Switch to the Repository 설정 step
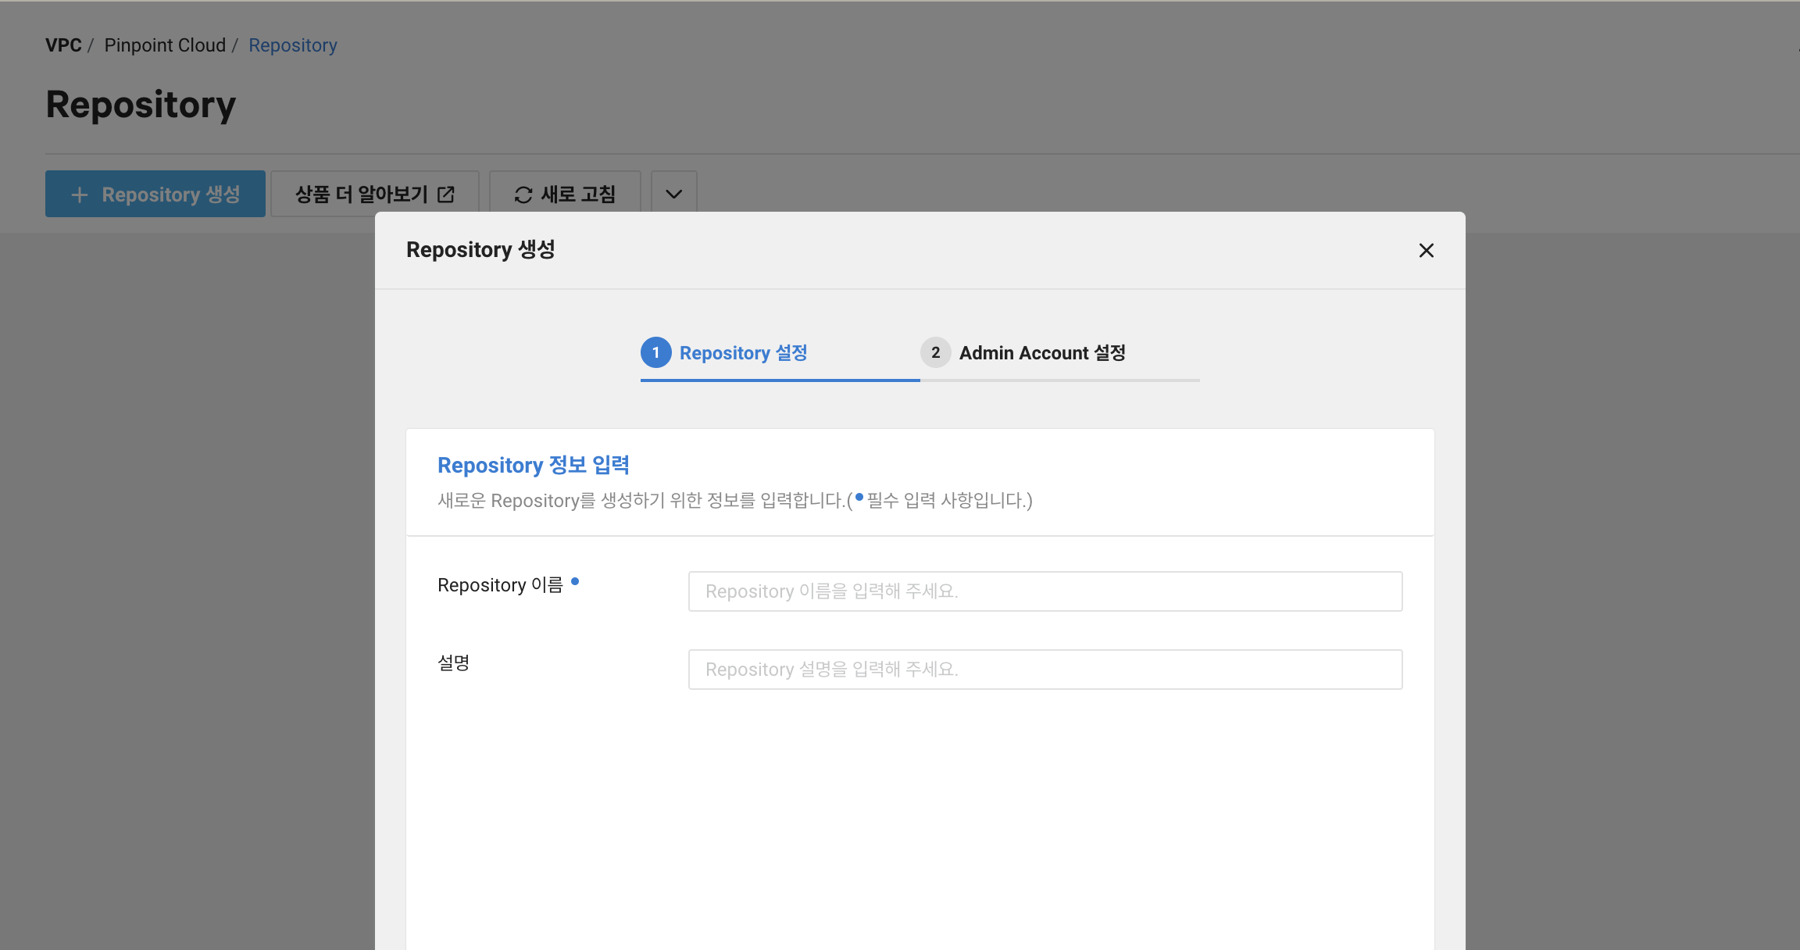Screen dimensions: 1800x950 [743, 353]
